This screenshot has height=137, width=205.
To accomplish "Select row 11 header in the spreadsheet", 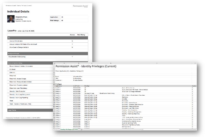I will pyautogui.click(x=54, y=86).
